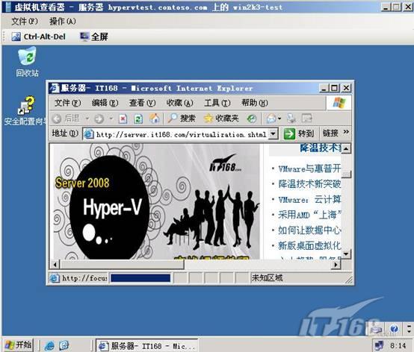414x352 pixels.
Task: Click the Stop loading icon
Action: (x=123, y=119)
